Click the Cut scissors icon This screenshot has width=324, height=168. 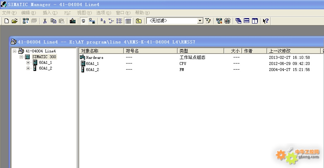pyautogui.click(x=45, y=21)
